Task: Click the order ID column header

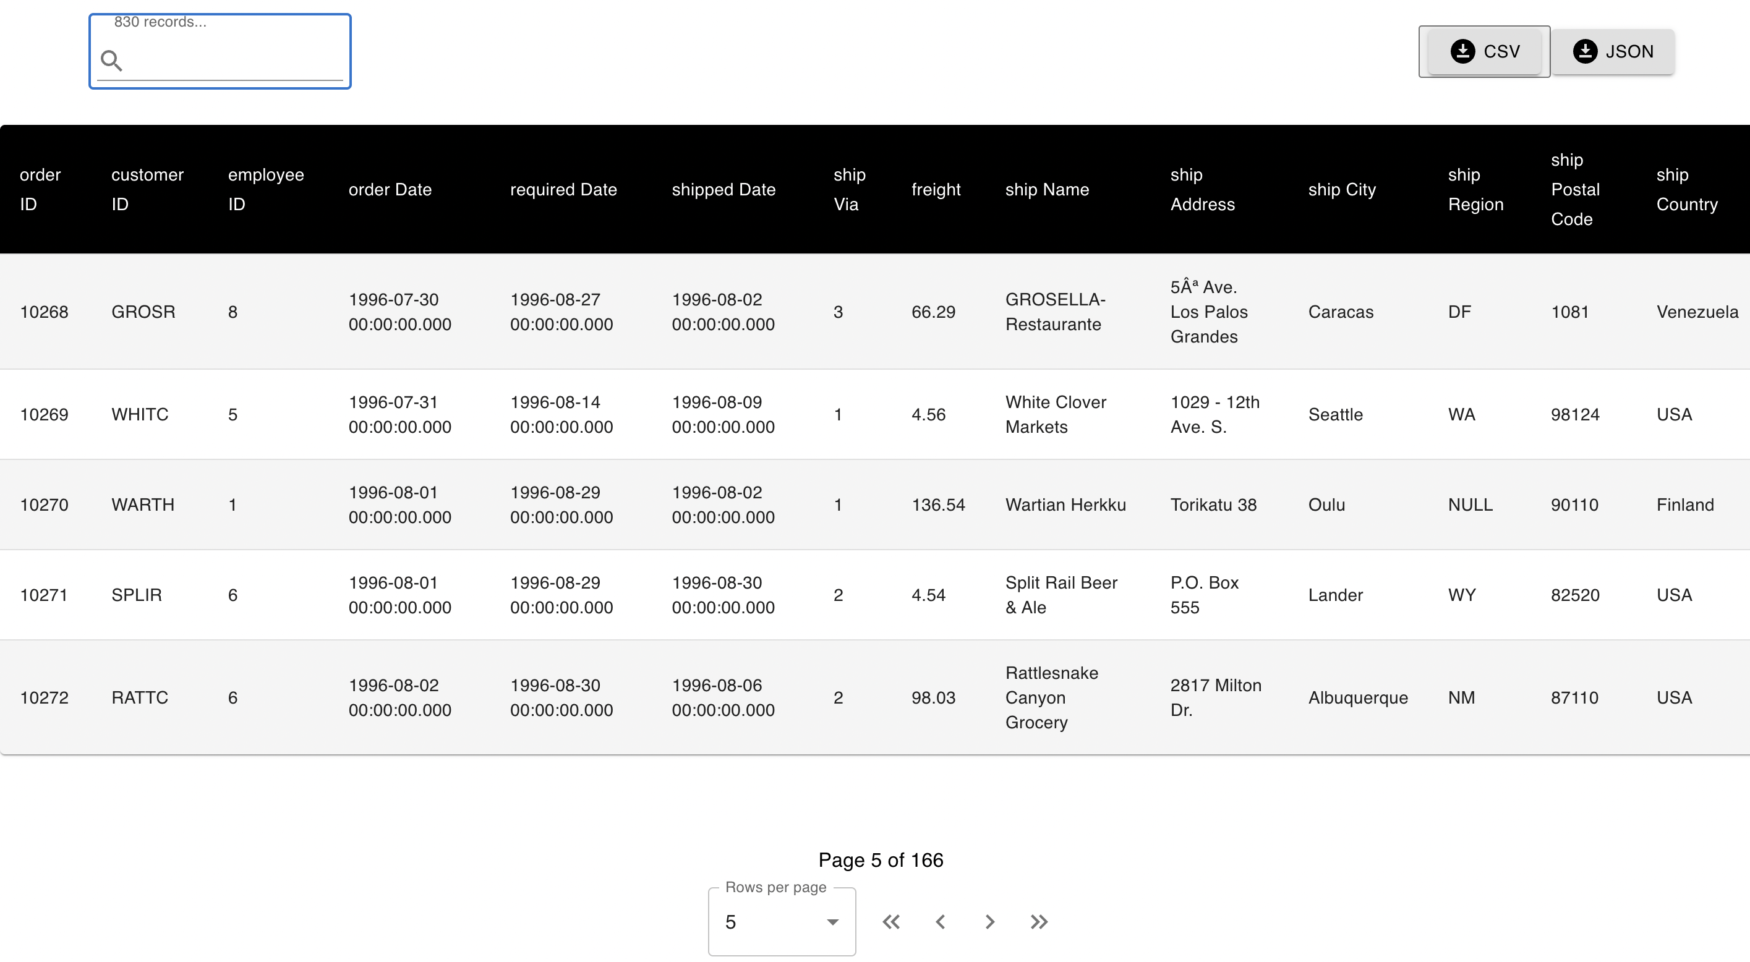Action: (40, 190)
